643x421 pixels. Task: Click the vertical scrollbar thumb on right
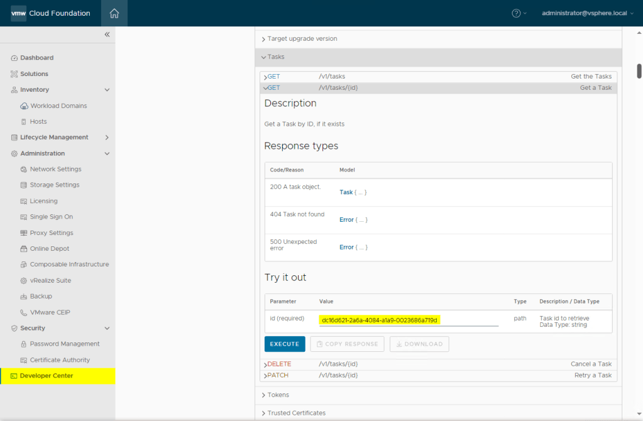(x=639, y=70)
